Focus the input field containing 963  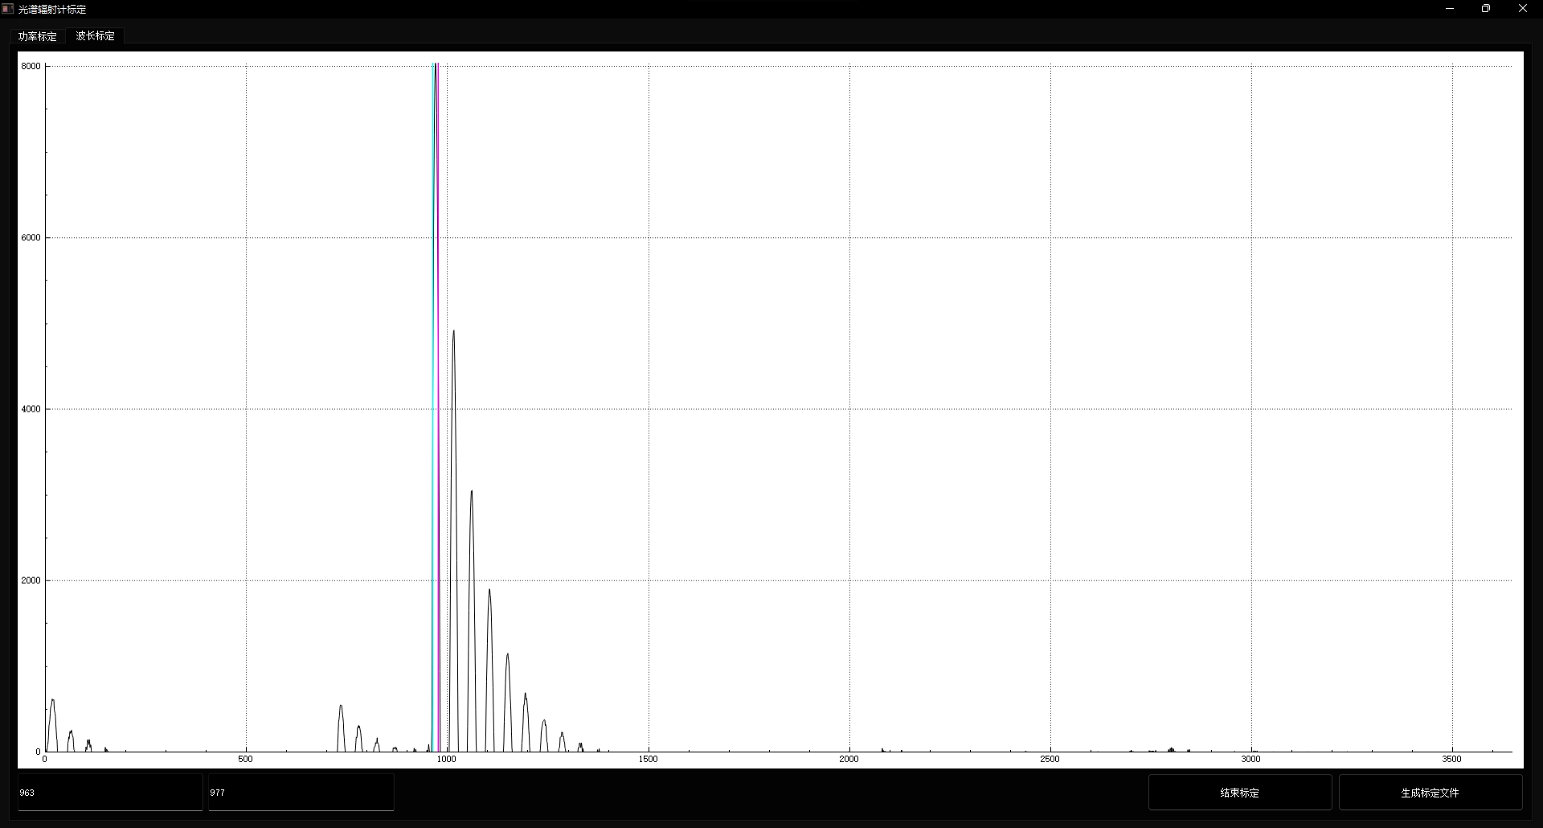[x=110, y=793]
